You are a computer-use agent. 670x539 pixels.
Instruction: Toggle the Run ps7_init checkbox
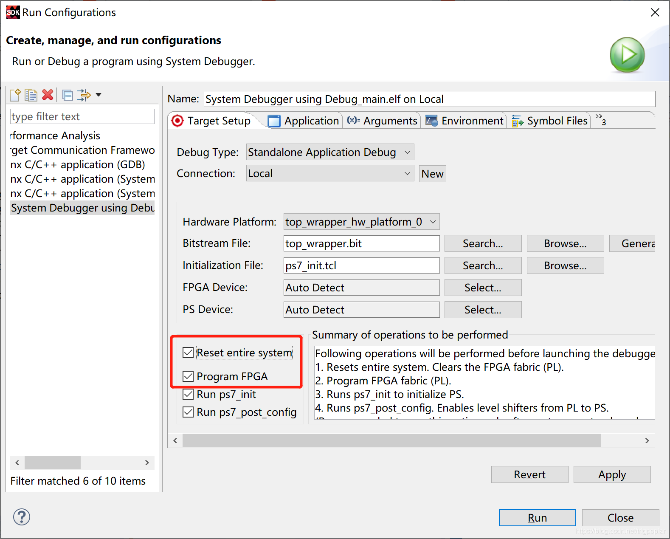pos(188,394)
